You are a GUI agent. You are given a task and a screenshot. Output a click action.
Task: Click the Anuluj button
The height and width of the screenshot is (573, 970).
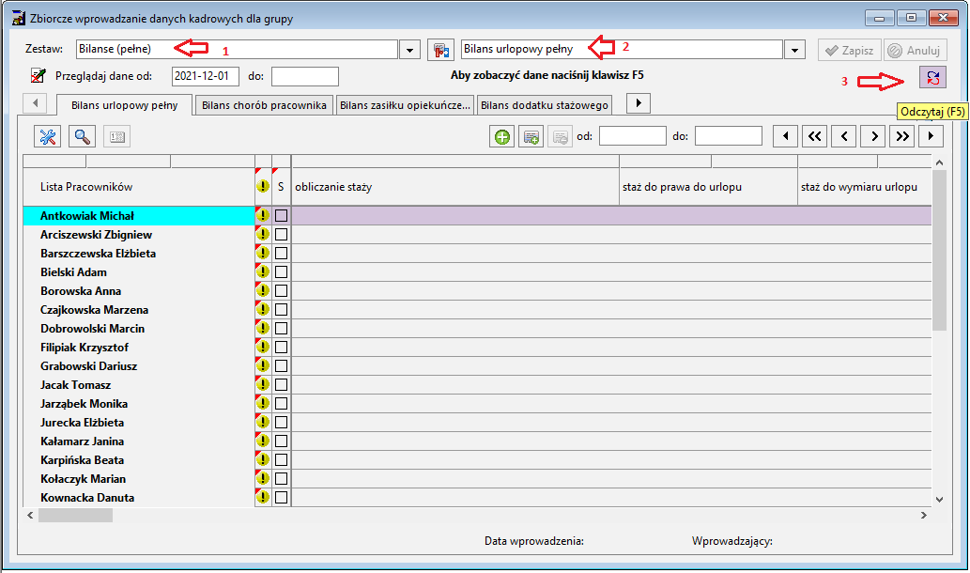pos(916,50)
